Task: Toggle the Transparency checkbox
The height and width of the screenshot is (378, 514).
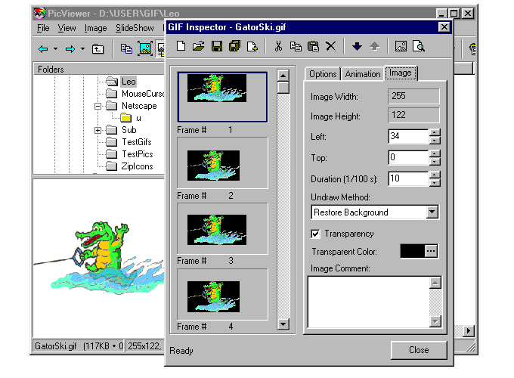Action: 315,234
